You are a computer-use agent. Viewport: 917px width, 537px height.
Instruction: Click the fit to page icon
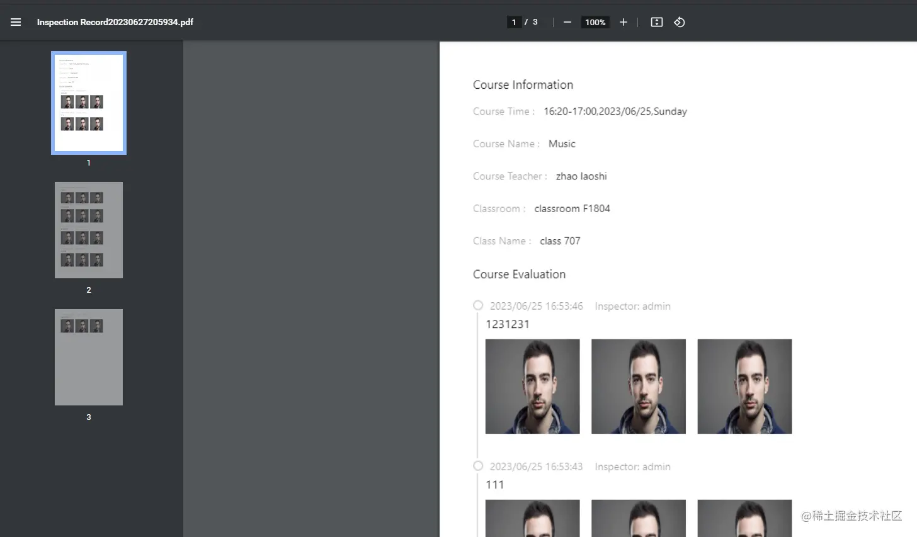(656, 22)
